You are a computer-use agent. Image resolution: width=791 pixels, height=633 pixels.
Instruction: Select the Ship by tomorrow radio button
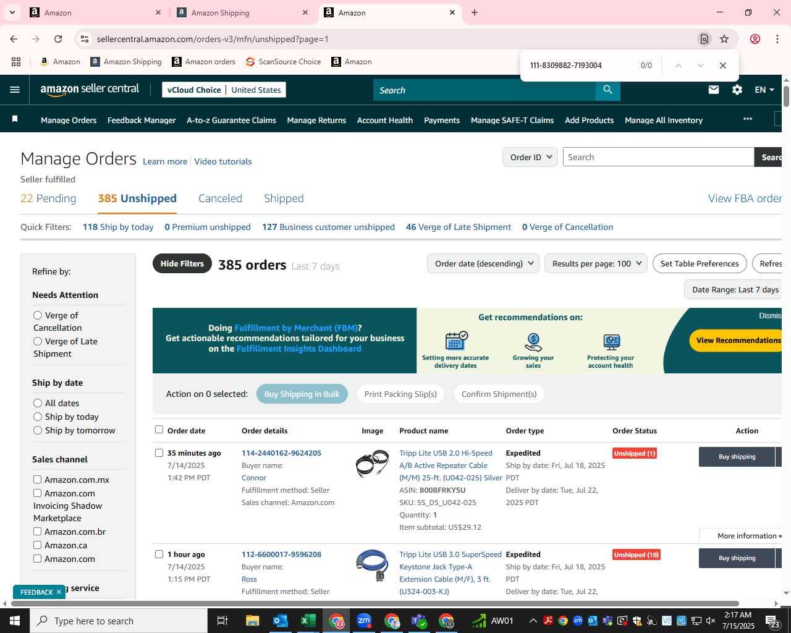[x=38, y=430]
